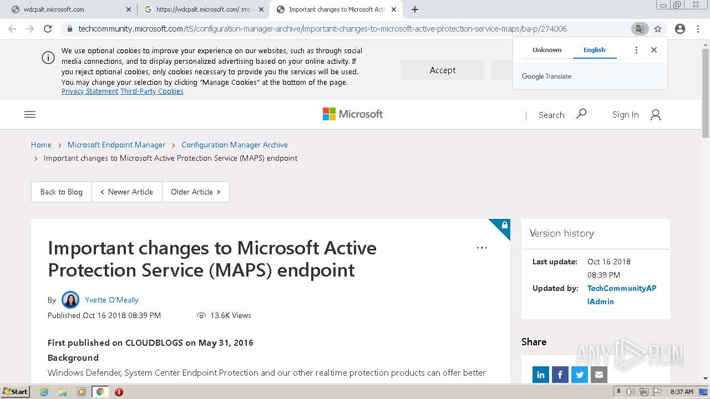
Task: Select English in translate popup
Action: 595,50
